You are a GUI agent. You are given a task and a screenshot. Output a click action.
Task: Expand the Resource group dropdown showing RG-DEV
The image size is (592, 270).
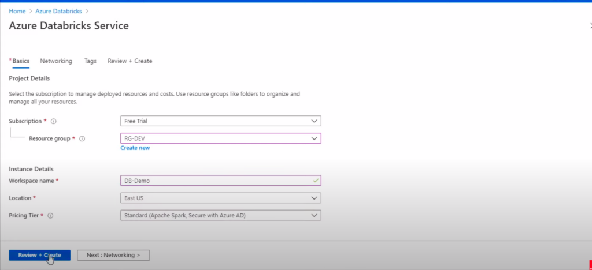(220, 138)
